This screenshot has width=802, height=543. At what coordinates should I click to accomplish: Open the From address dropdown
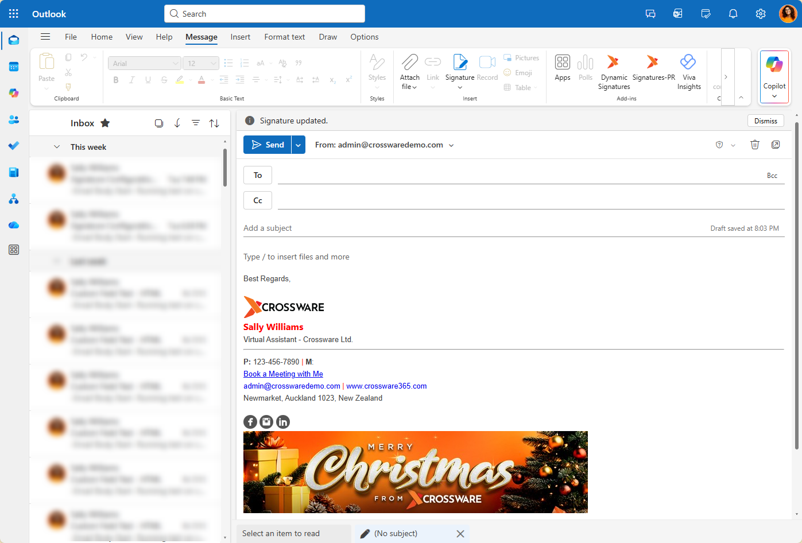coord(451,145)
